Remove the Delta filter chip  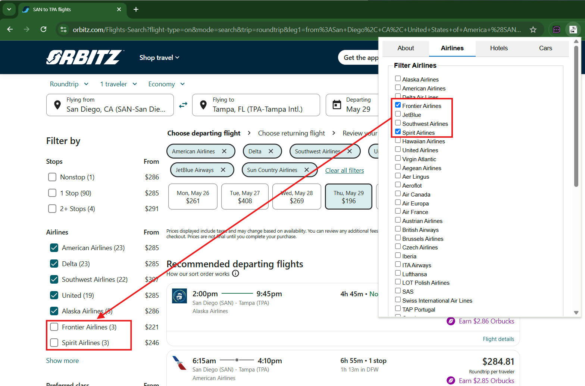click(x=271, y=151)
